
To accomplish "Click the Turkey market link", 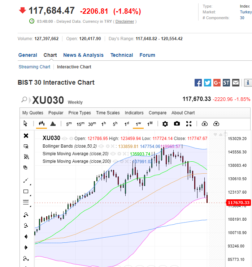I will click(x=246, y=12).
